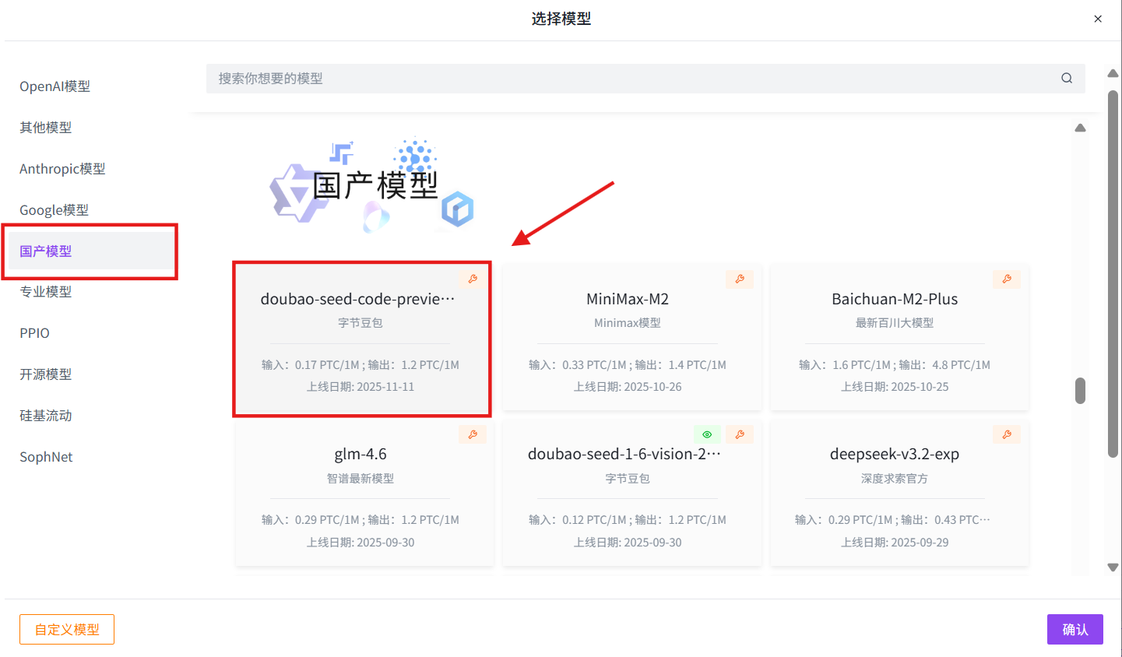Viewport: 1122px width, 657px height.
Task: Click the search magnifier icon
Action: (x=1066, y=78)
